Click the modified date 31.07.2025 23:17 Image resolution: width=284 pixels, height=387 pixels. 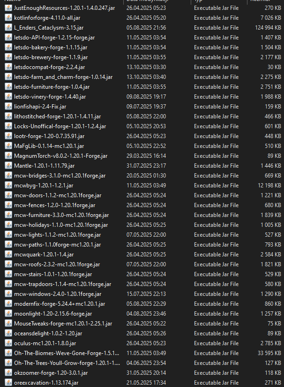[146, 166]
